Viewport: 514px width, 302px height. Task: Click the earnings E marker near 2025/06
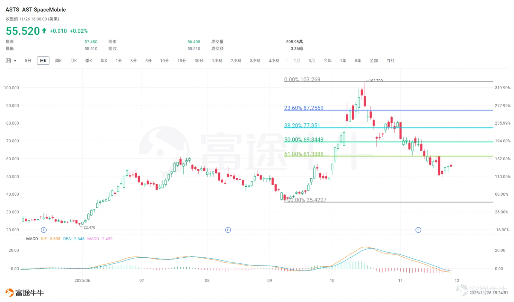[44, 230]
